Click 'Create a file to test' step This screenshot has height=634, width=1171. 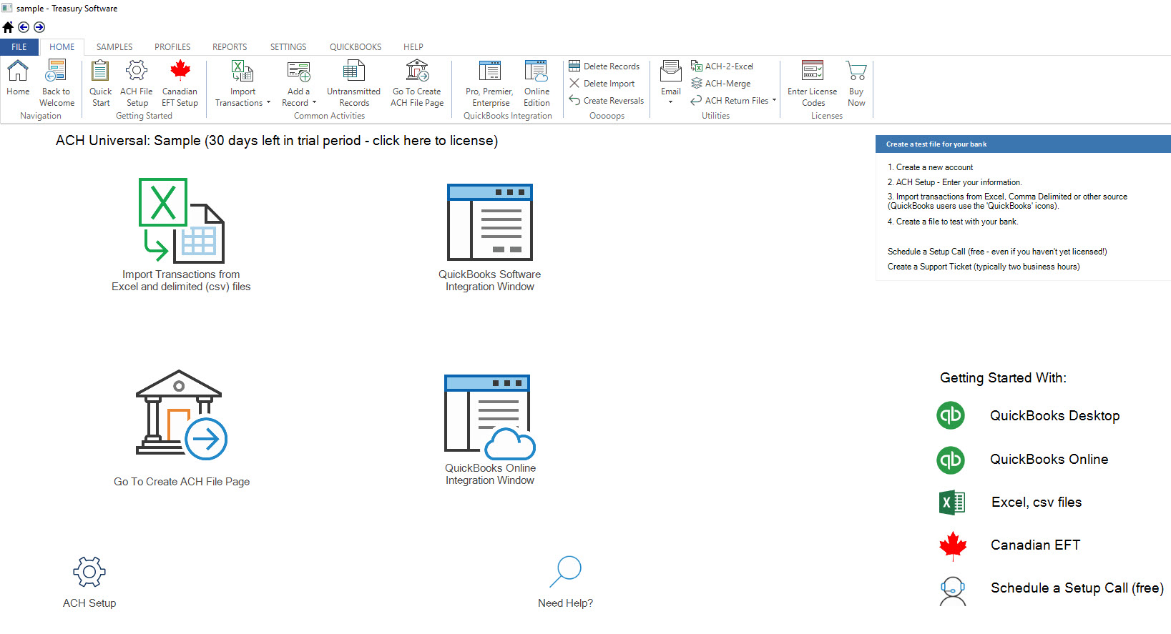[x=953, y=222]
